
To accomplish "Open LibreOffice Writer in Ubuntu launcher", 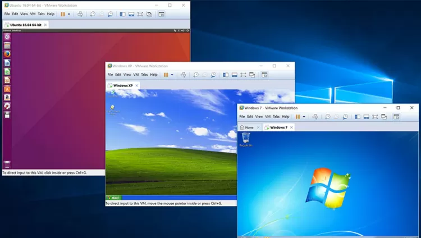I will click(x=7, y=63).
